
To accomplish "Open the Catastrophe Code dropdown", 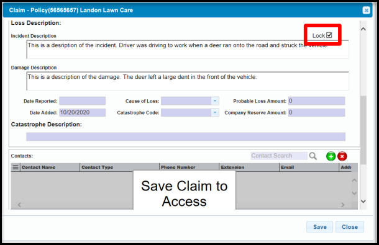I will [215, 112].
